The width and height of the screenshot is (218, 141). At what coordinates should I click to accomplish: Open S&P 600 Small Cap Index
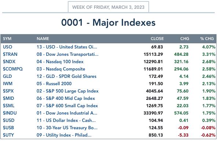67,106
